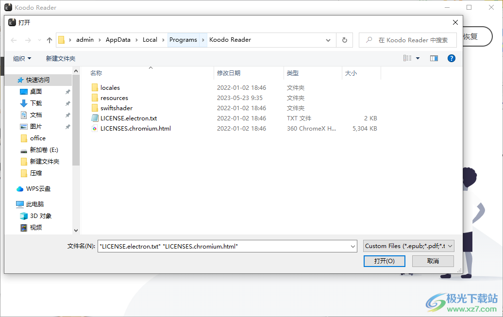Close the 打开 dialog

pos(455,22)
